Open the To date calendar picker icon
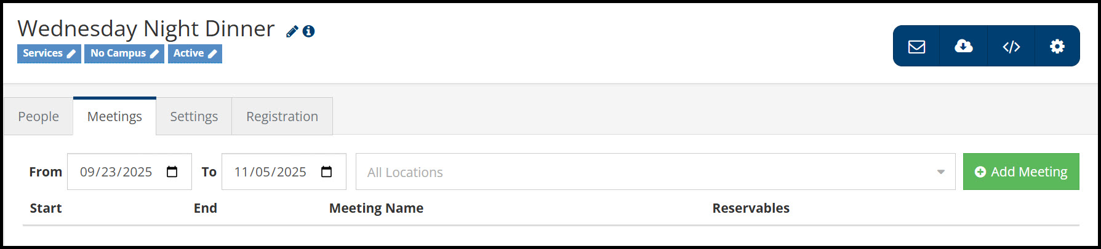Screen dimensions: 1101x249 (327, 172)
